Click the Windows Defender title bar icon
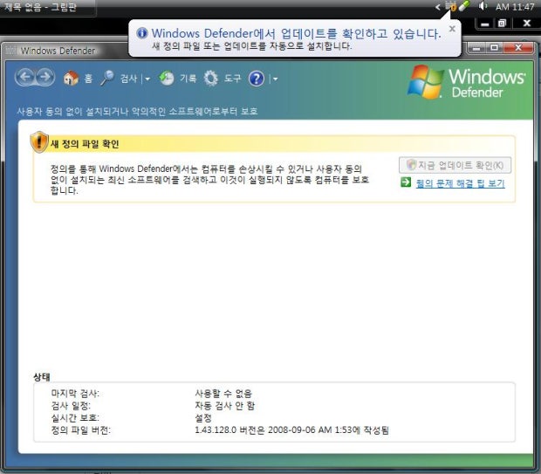The width and height of the screenshot is (541, 474). click(x=10, y=51)
